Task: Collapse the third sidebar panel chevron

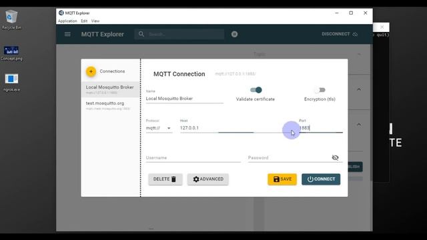Action: point(359,125)
